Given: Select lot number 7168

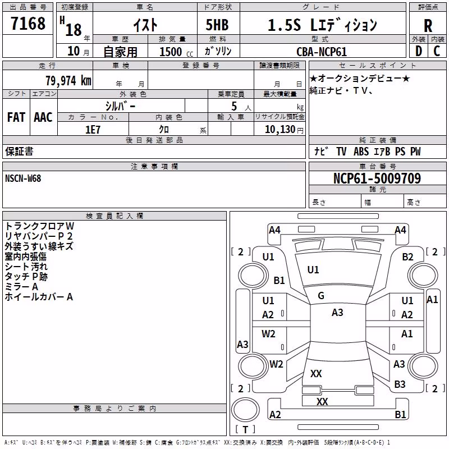Looking at the screenshot, I should pyautogui.click(x=28, y=24).
